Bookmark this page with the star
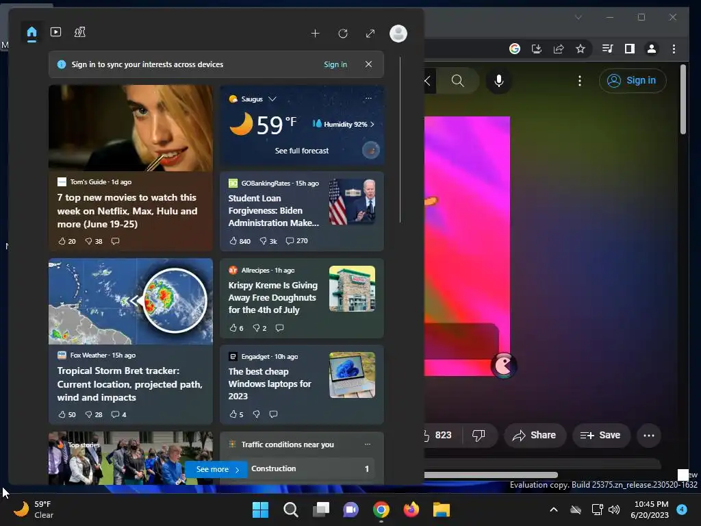 (x=581, y=49)
